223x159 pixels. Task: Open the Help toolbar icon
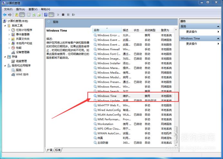(46, 14)
